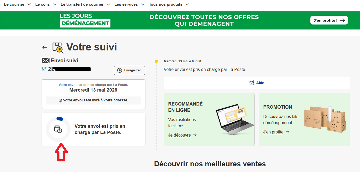Expand the Le courrier menu chevron
The image size is (360, 172).
point(29,4)
